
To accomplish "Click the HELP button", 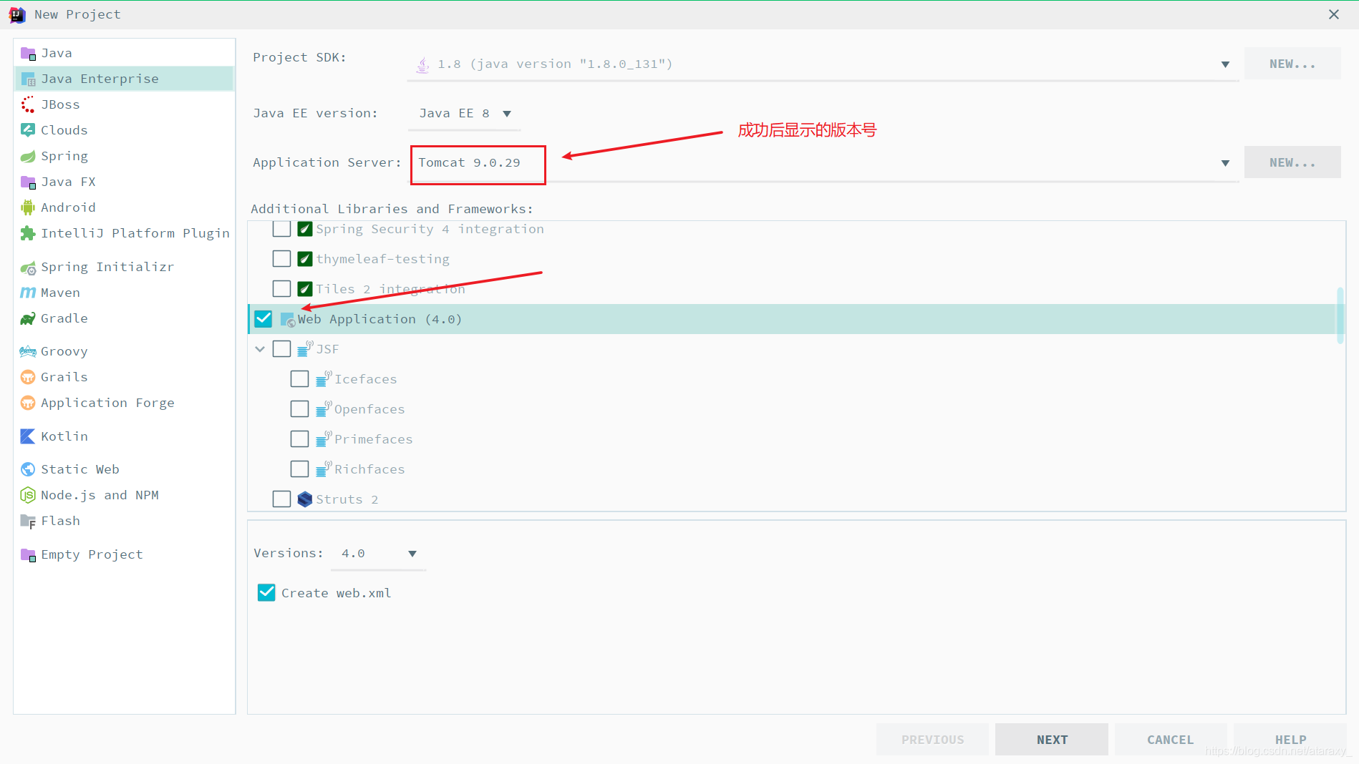I will click(x=1290, y=740).
